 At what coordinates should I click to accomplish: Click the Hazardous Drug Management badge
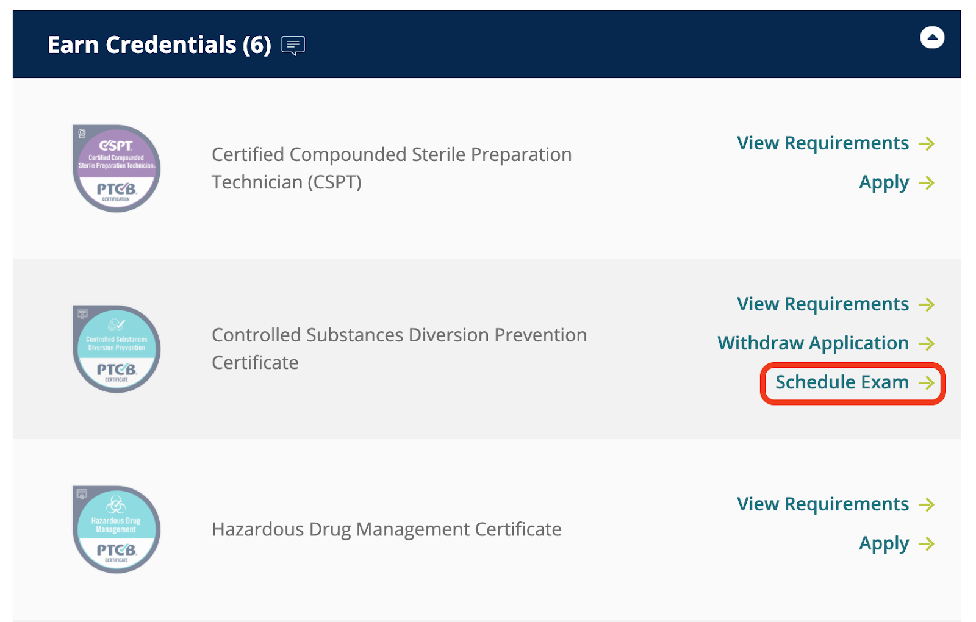pyautogui.click(x=116, y=529)
